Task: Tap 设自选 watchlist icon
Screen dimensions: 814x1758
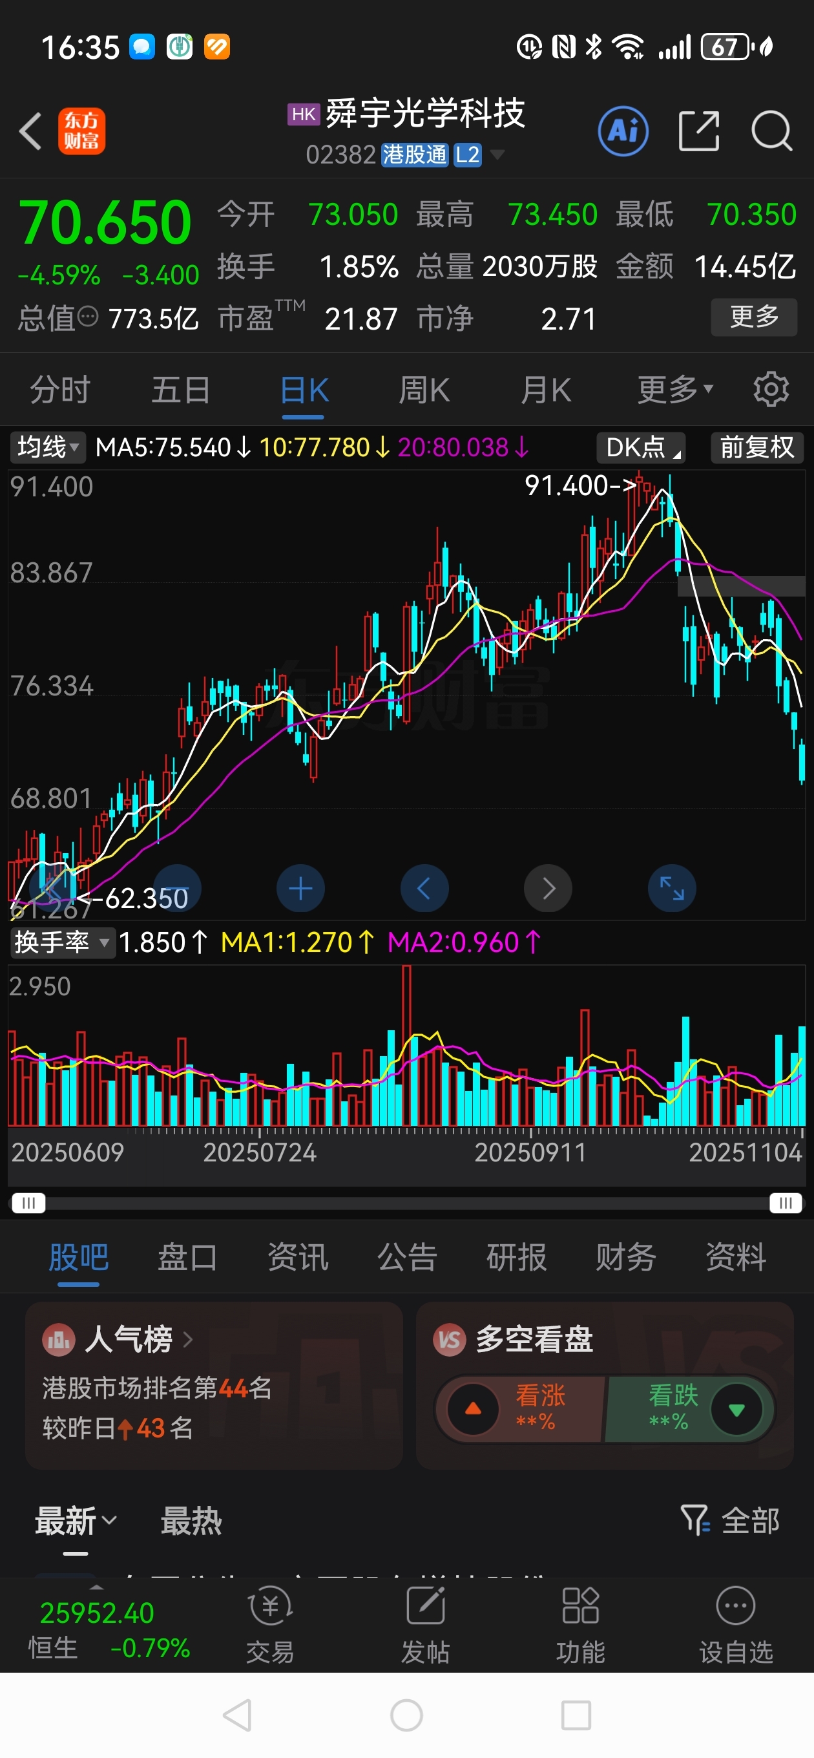Action: click(x=736, y=1624)
